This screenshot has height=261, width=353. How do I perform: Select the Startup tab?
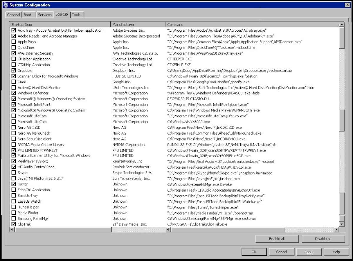61,14
